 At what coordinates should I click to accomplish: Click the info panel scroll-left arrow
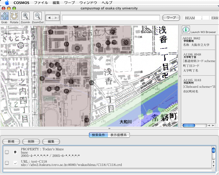coord(209,125)
